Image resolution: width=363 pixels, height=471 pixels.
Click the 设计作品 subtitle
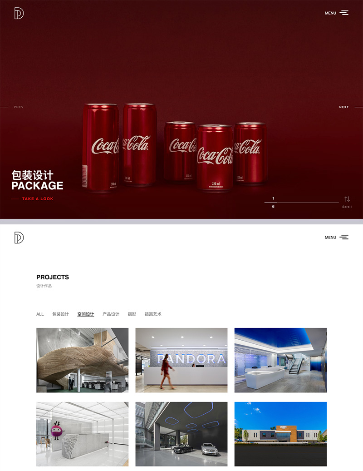point(44,286)
